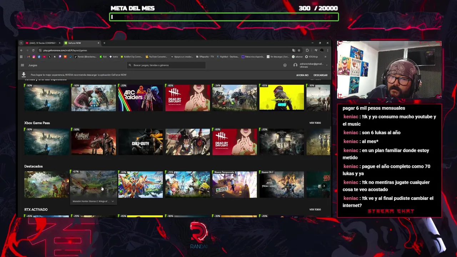
Task: Click the Juegos page title
Action: point(32,65)
